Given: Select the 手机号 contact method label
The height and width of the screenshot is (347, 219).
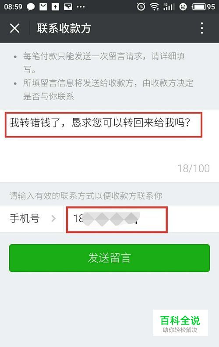Looking at the screenshot, I should [x=25, y=218].
